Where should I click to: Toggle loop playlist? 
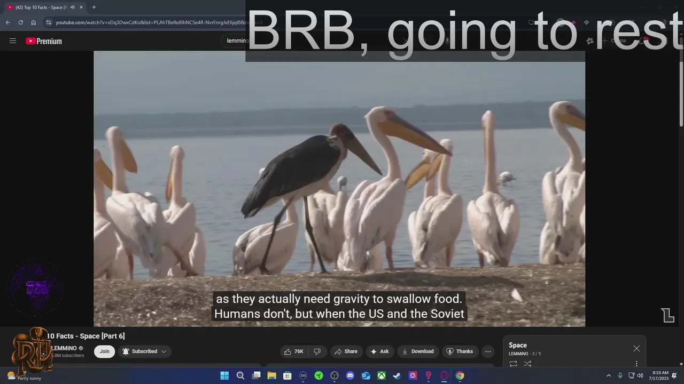tap(513, 364)
